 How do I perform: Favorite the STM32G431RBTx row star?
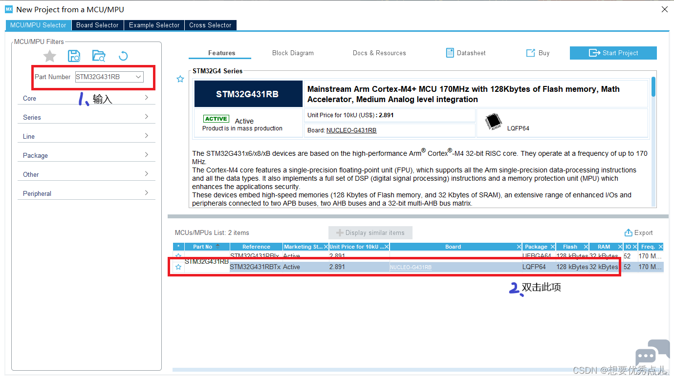(x=178, y=267)
